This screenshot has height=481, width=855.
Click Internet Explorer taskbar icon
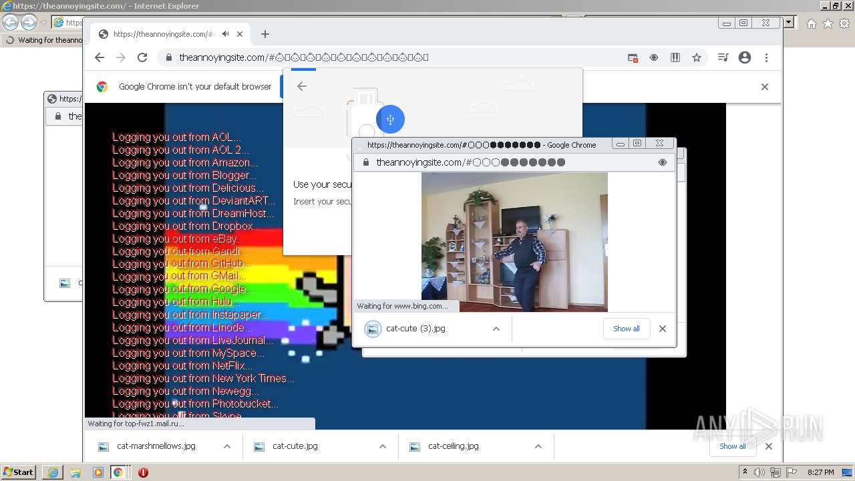53,472
